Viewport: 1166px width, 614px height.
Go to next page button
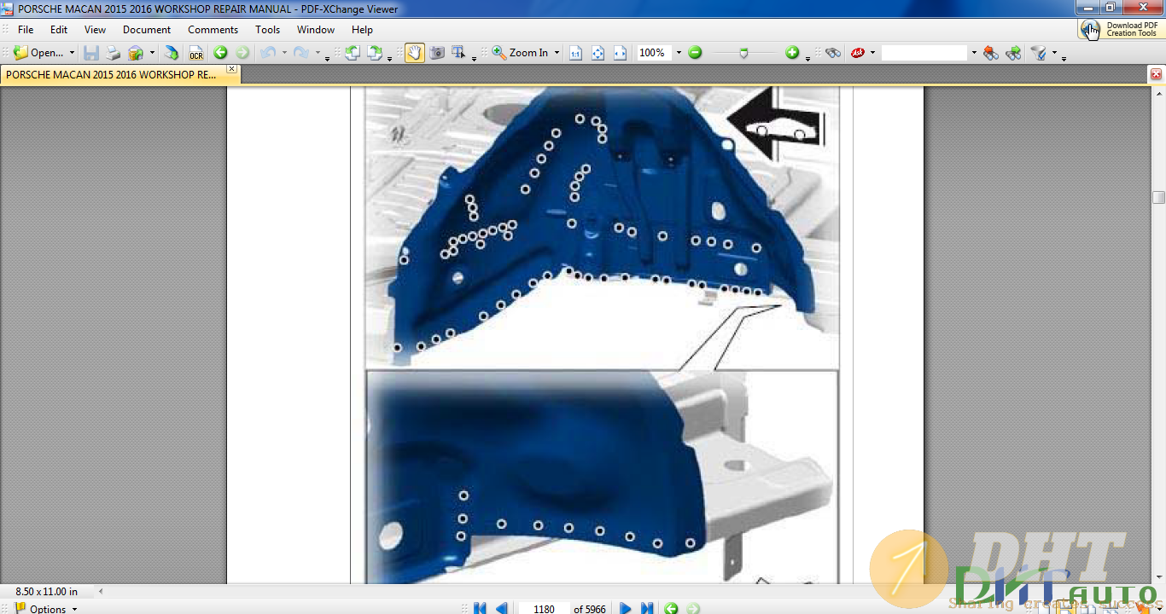point(625,608)
